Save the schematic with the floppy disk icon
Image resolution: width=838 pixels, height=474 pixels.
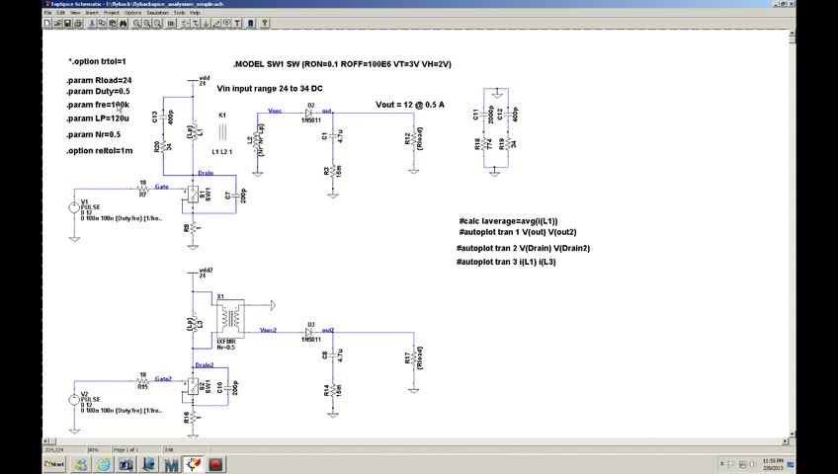point(67,23)
